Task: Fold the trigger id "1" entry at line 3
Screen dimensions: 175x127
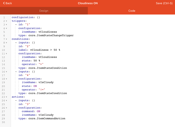Action: coord(6,25)
